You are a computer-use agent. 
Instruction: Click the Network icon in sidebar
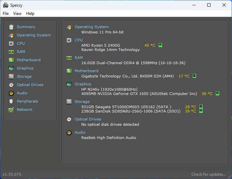point(11,110)
